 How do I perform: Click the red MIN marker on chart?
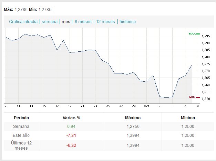click(x=193, y=98)
